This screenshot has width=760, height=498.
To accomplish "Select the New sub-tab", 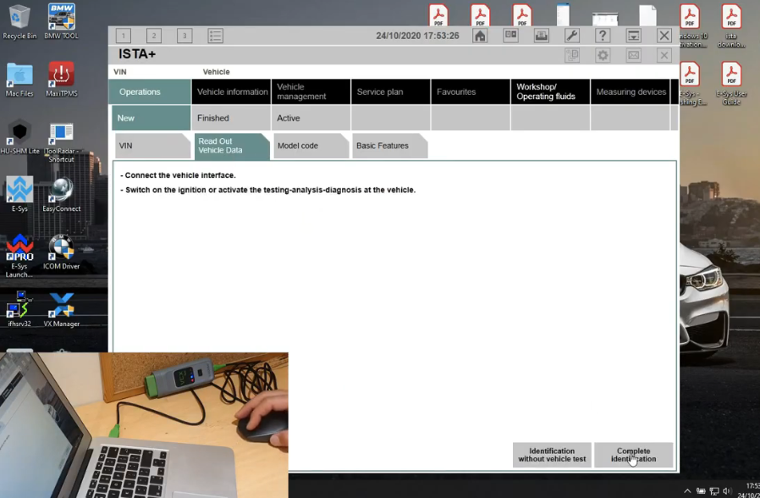I will [151, 118].
